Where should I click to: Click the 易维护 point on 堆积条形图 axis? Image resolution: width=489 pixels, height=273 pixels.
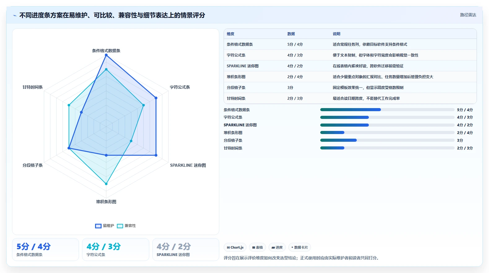click(x=106, y=155)
